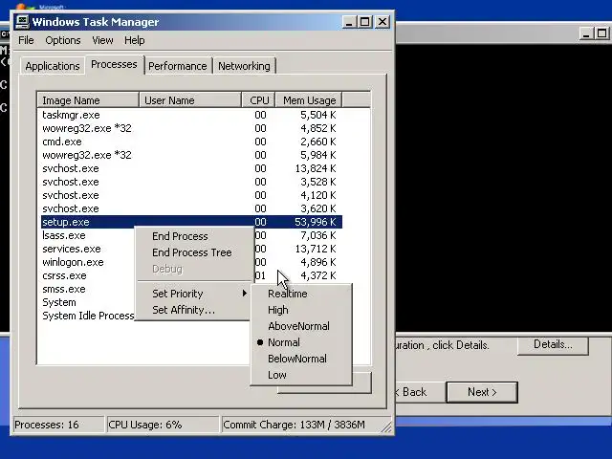Select the winlogon.exe process row

(87, 262)
